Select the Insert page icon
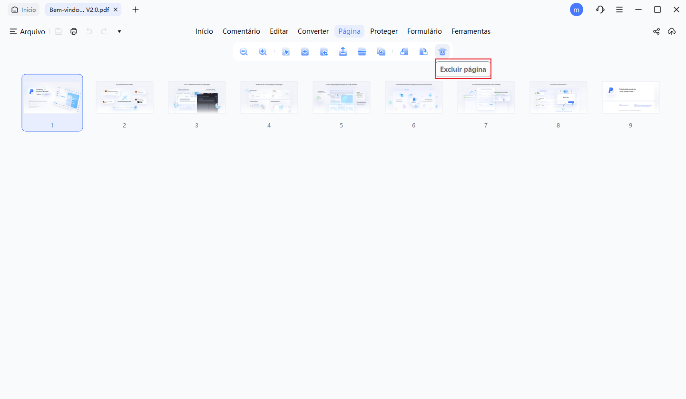Viewport: 686px width, 399px height. (305, 51)
